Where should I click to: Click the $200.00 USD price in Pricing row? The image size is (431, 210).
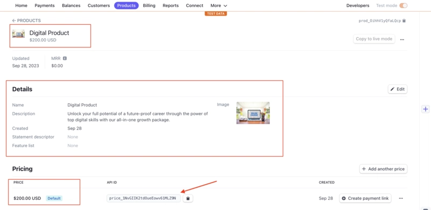[27, 198]
